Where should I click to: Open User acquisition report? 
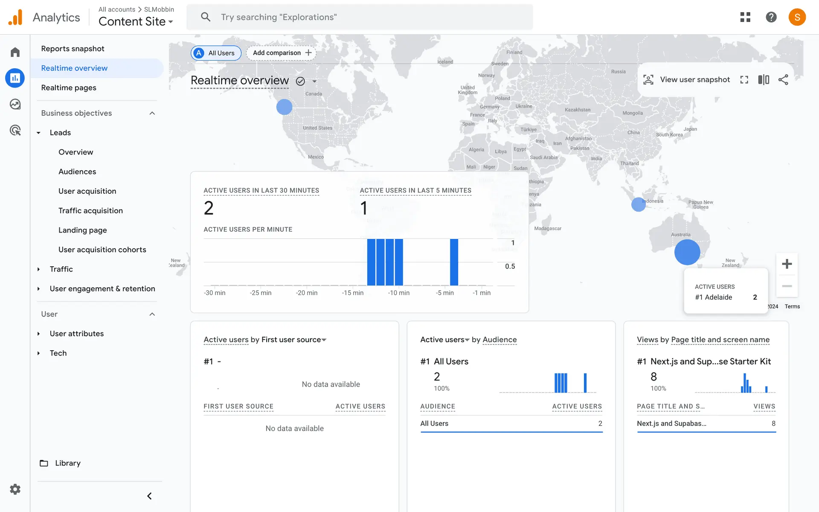(87, 191)
